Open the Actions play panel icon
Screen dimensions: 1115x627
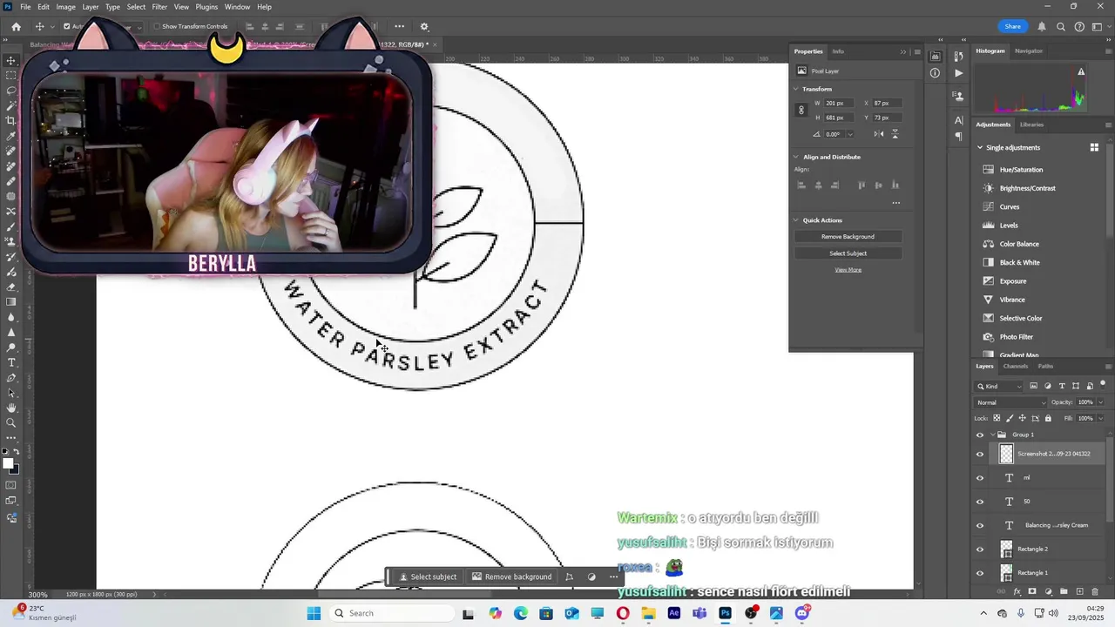[x=959, y=73]
